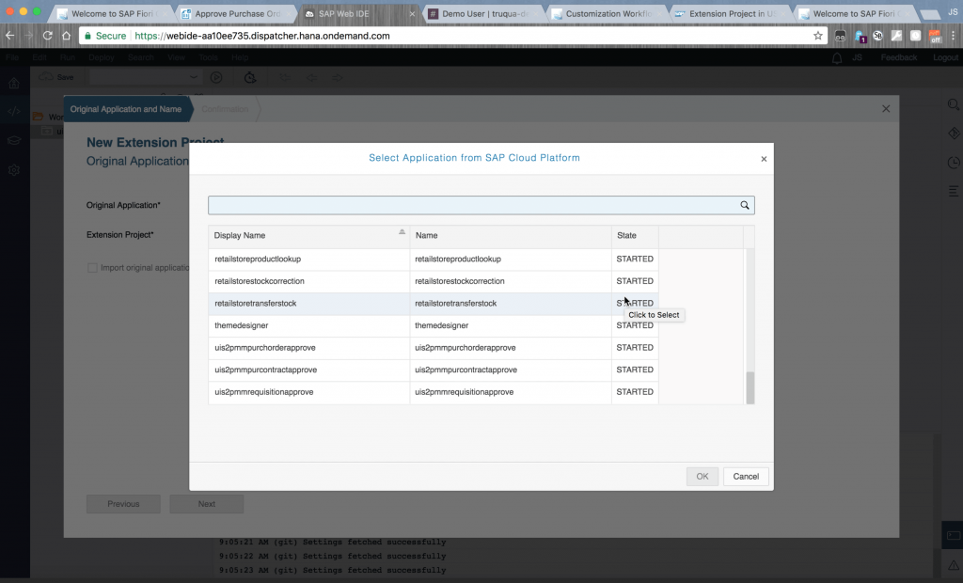Image resolution: width=963 pixels, height=583 pixels.
Task: Click the application list vertical scrollbar thumb
Action: pyautogui.click(x=750, y=387)
